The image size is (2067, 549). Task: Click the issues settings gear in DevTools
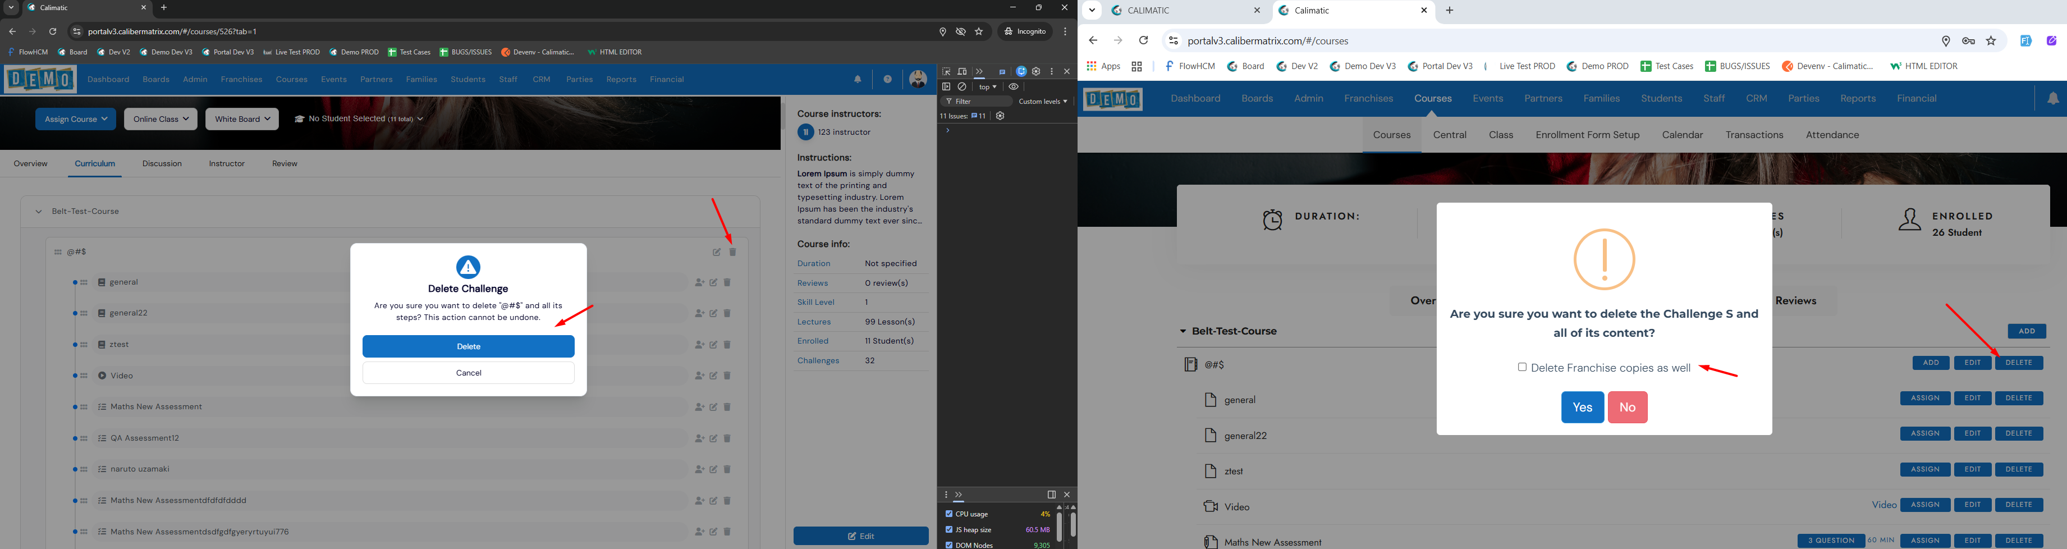click(1000, 116)
